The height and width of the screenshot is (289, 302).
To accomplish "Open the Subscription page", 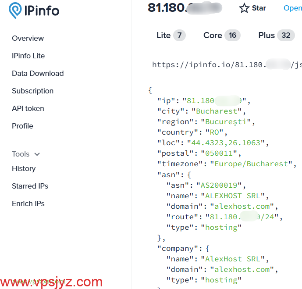I will click(x=32, y=91).
